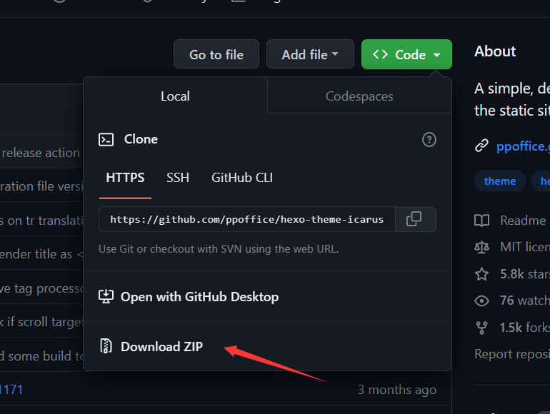The height and width of the screenshot is (414, 550).
Task: Click the eye watching icon
Action: 481,301
